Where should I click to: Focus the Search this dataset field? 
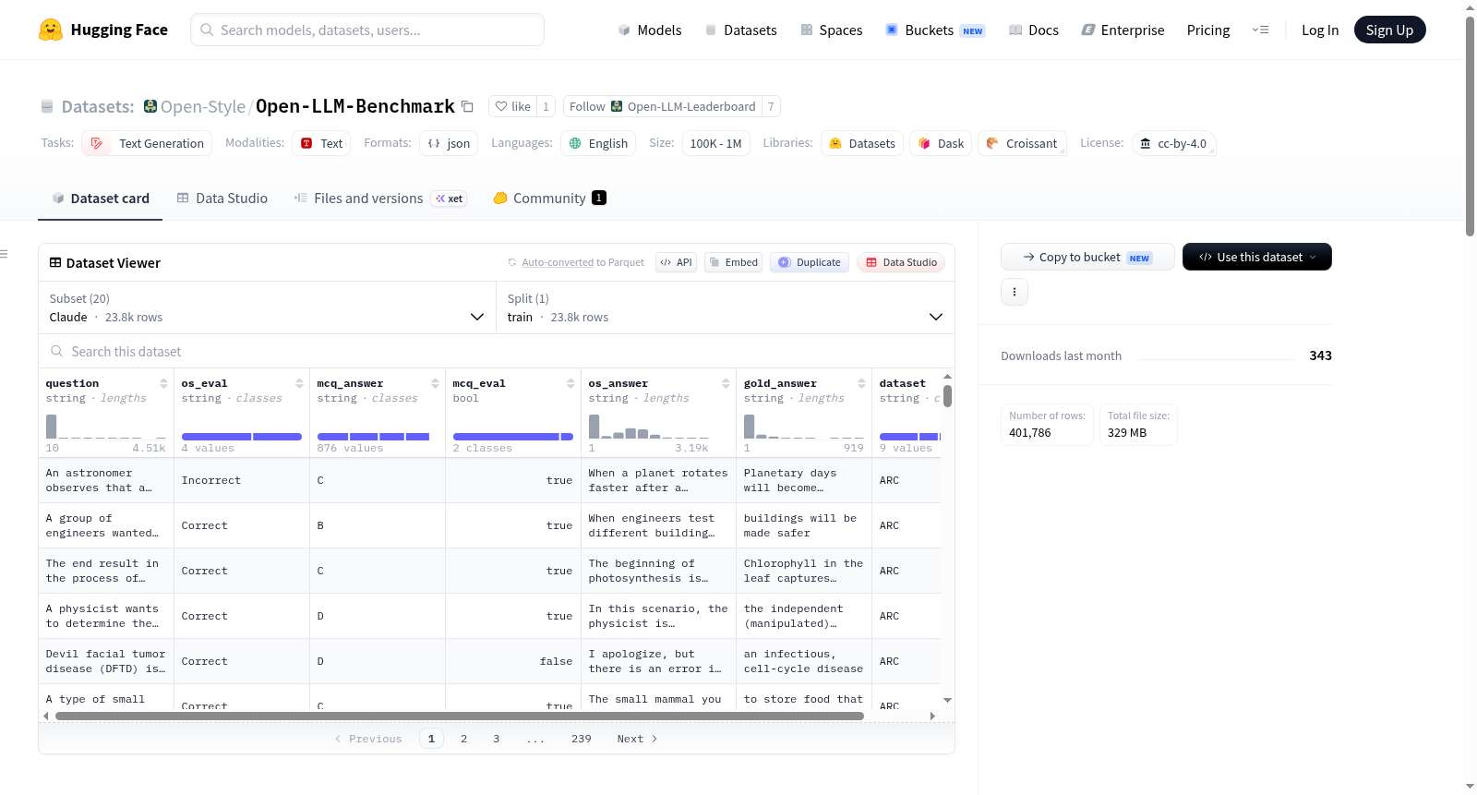point(497,351)
